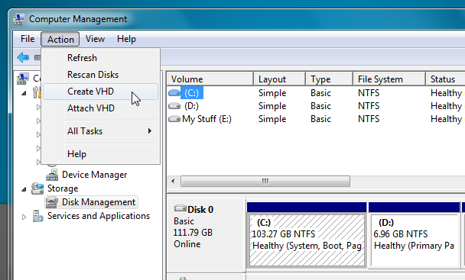Click the volume list scroll-left arrow

pyautogui.click(x=173, y=181)
